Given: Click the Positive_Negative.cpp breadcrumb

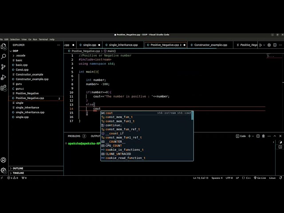Looking at the screenshot, I should (84, 51).
